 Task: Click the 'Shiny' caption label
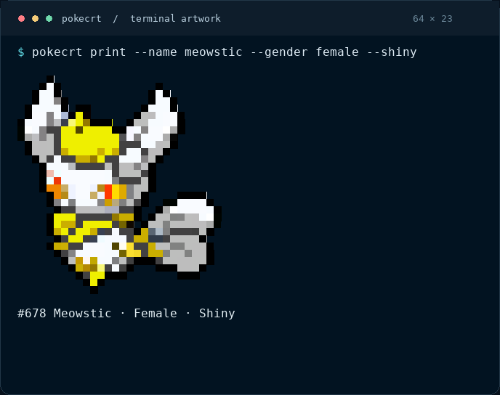(217, 313)
